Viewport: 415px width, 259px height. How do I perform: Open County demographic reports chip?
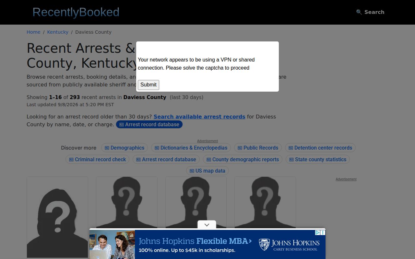pyautogui.click(x=243, y=159)
